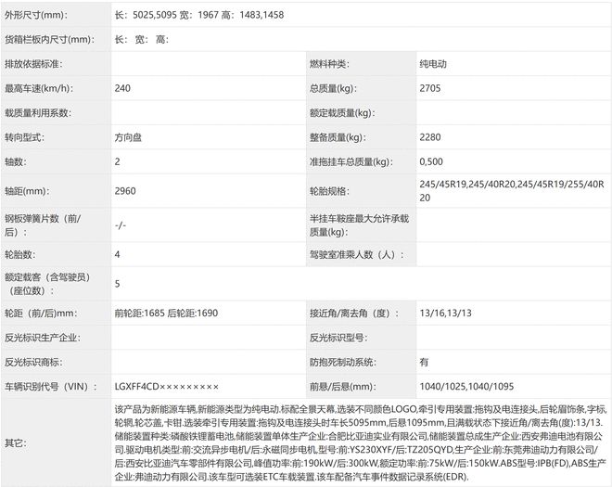Screen dimensions: 612x487
Task: Select the 接近角/离去角 label
Action: click(354, 314)
